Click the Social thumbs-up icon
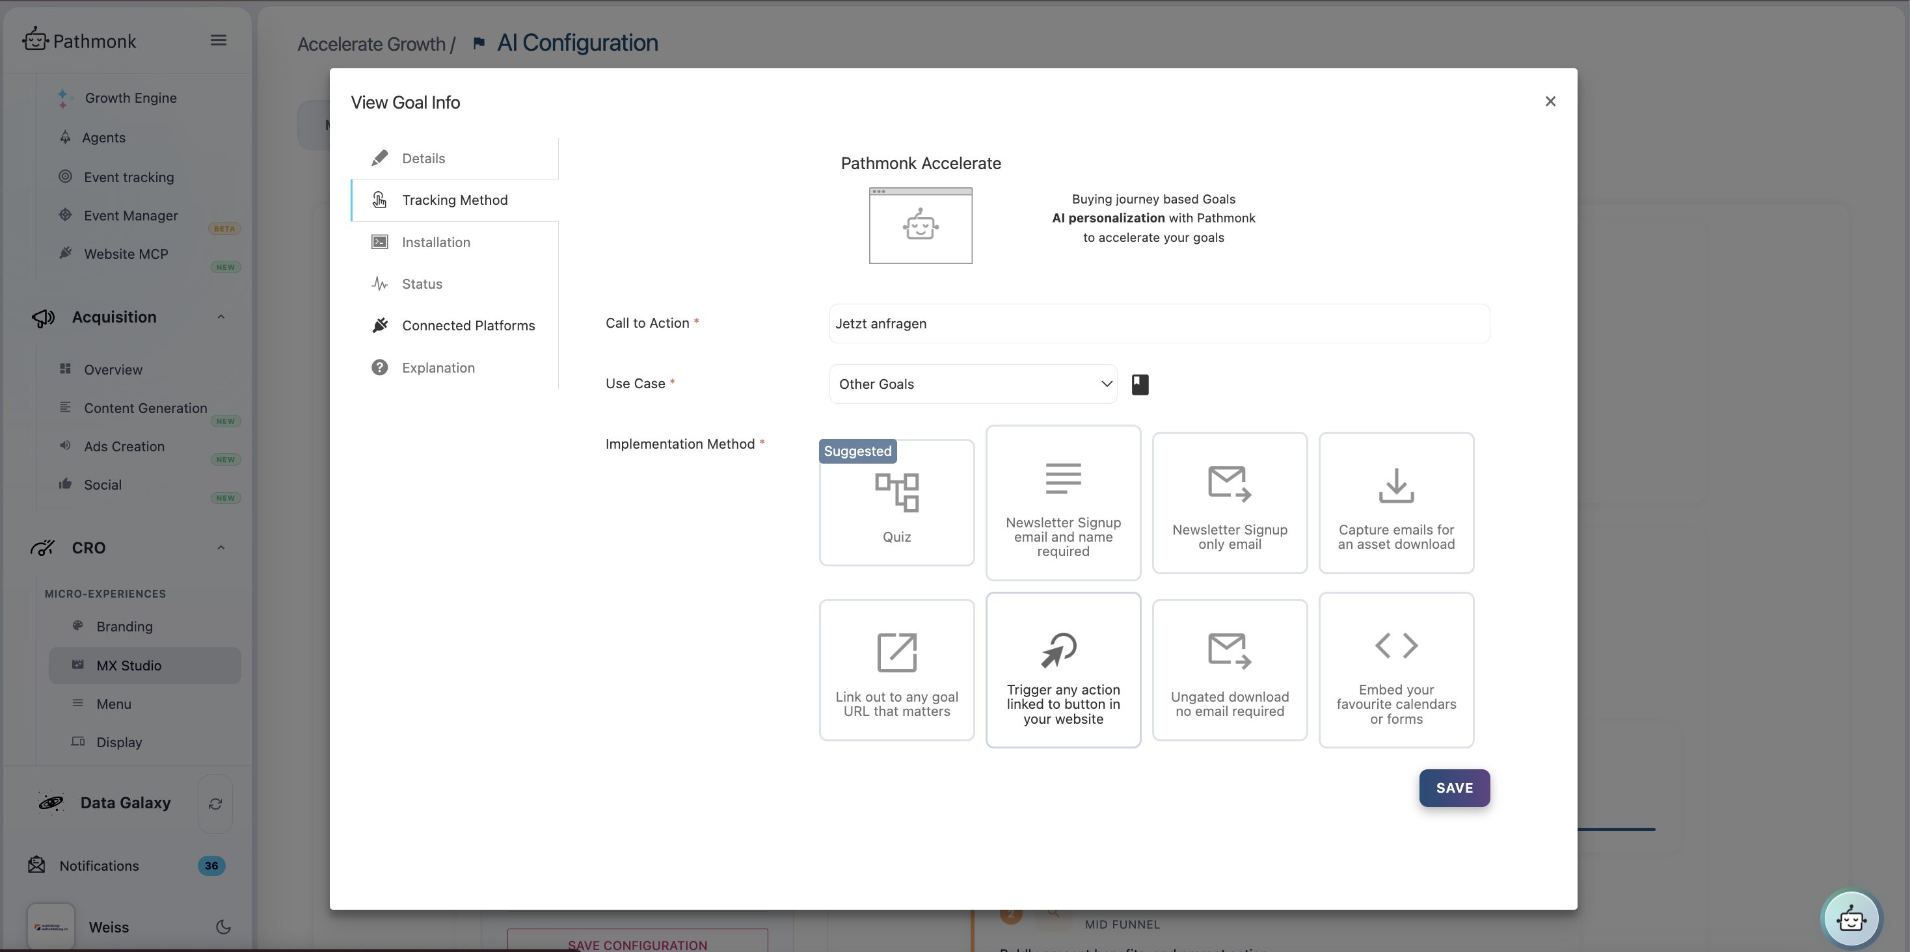The height and width of the screenshot is (952, 1910). pos(65,484)
